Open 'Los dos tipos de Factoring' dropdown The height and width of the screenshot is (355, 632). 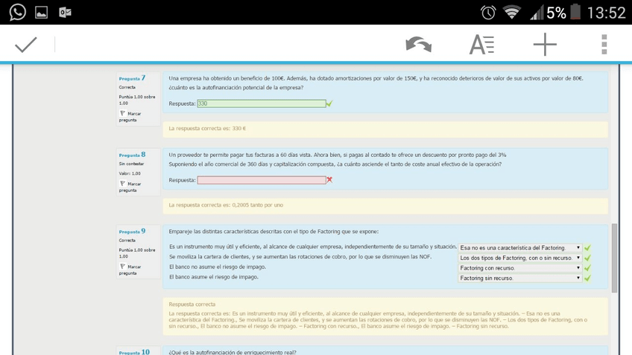coord(520,258)
